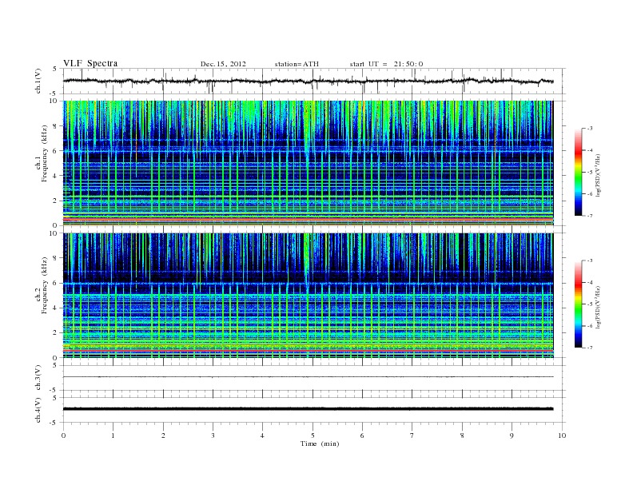Click the "-7" tick on upper colorbar
The width and height of the screenshot is (633, 489).
590,216
